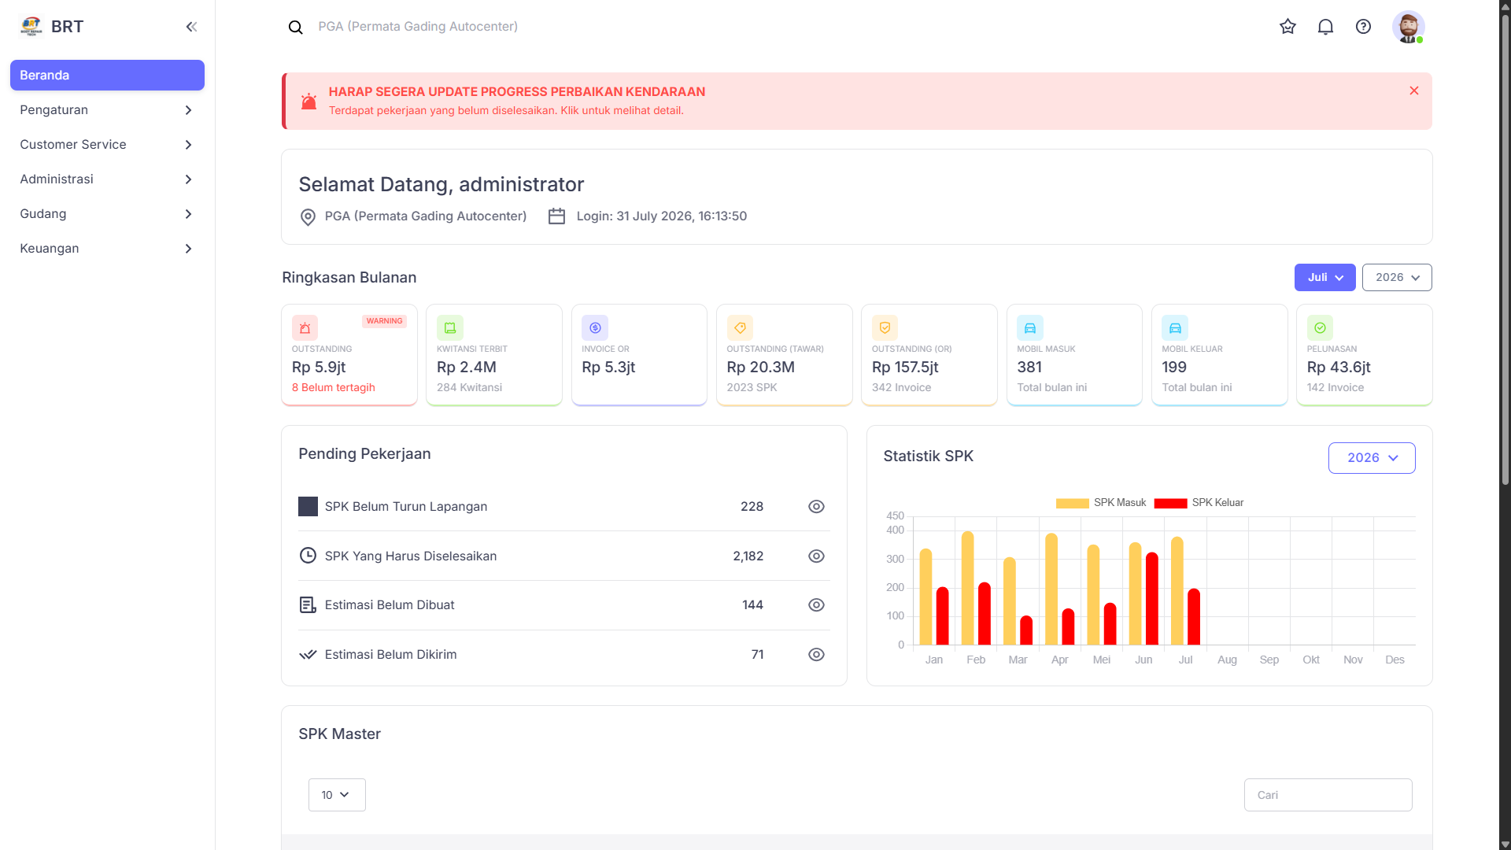View SPK Yang Harus Diselesaikan eye icon
This screenshot has height=850, width=1511.
pyautogui.click(x=816, y=556)
